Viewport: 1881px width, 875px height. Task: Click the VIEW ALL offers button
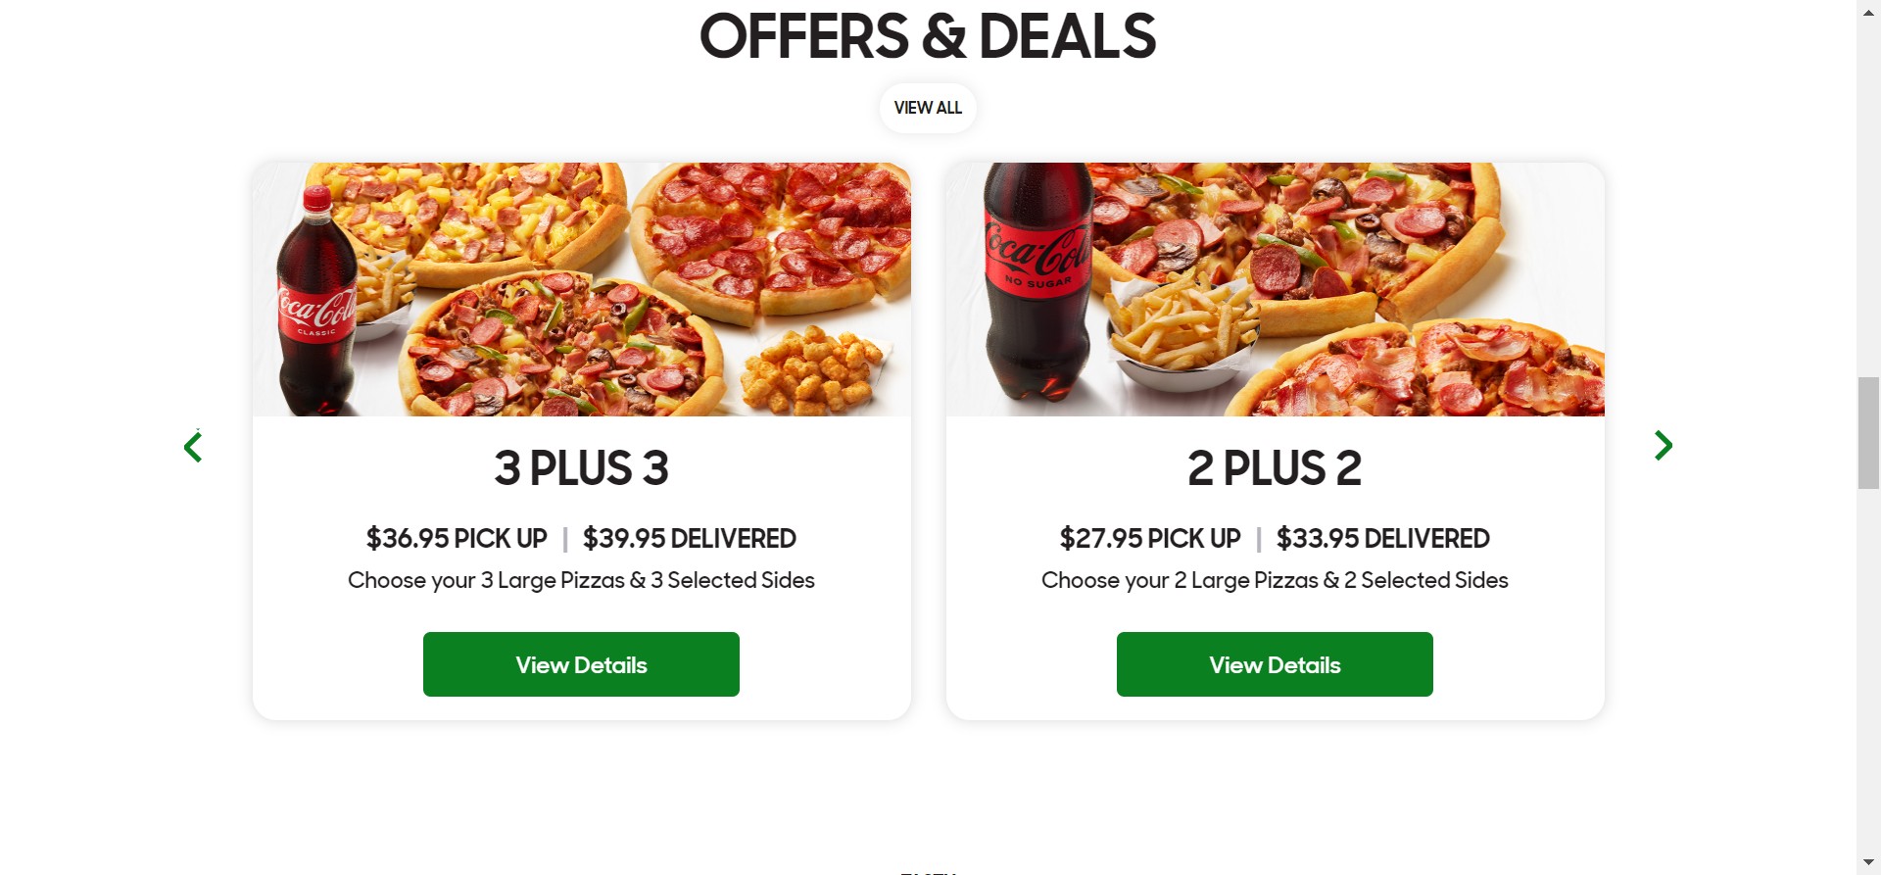928,108
